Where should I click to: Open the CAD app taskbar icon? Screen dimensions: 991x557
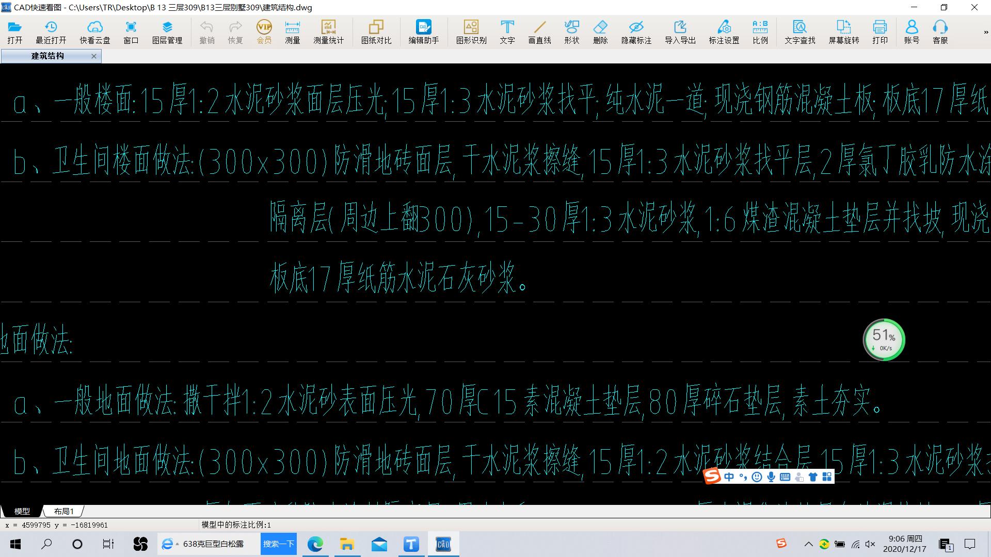pyautogui.click(x=443, y=544)
